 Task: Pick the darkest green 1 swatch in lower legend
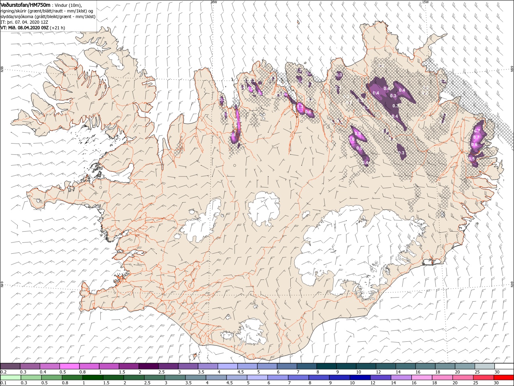click(x=92, y=378)
